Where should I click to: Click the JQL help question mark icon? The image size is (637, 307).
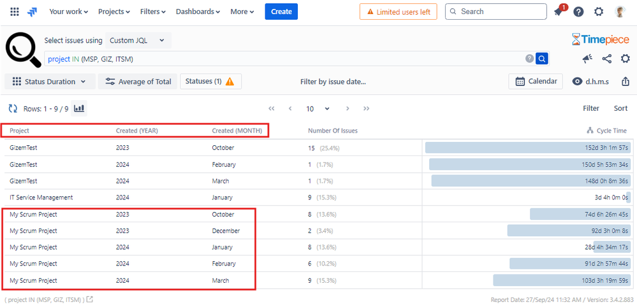(x=529, y=59)
